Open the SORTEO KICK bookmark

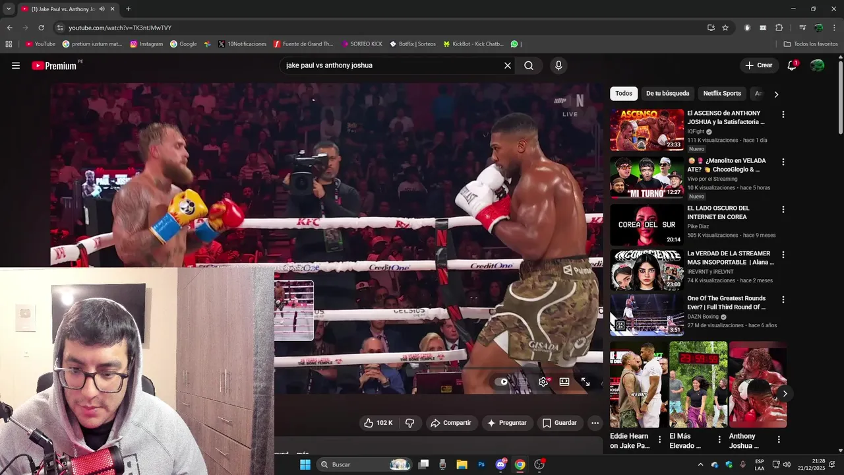tap(362, 44)
